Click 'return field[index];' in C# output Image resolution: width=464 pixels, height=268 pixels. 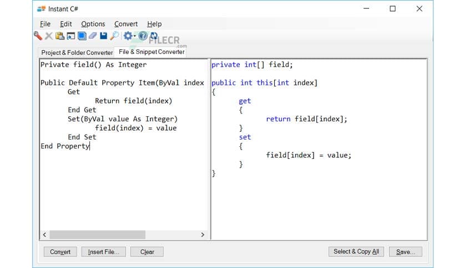pos(306,119)
